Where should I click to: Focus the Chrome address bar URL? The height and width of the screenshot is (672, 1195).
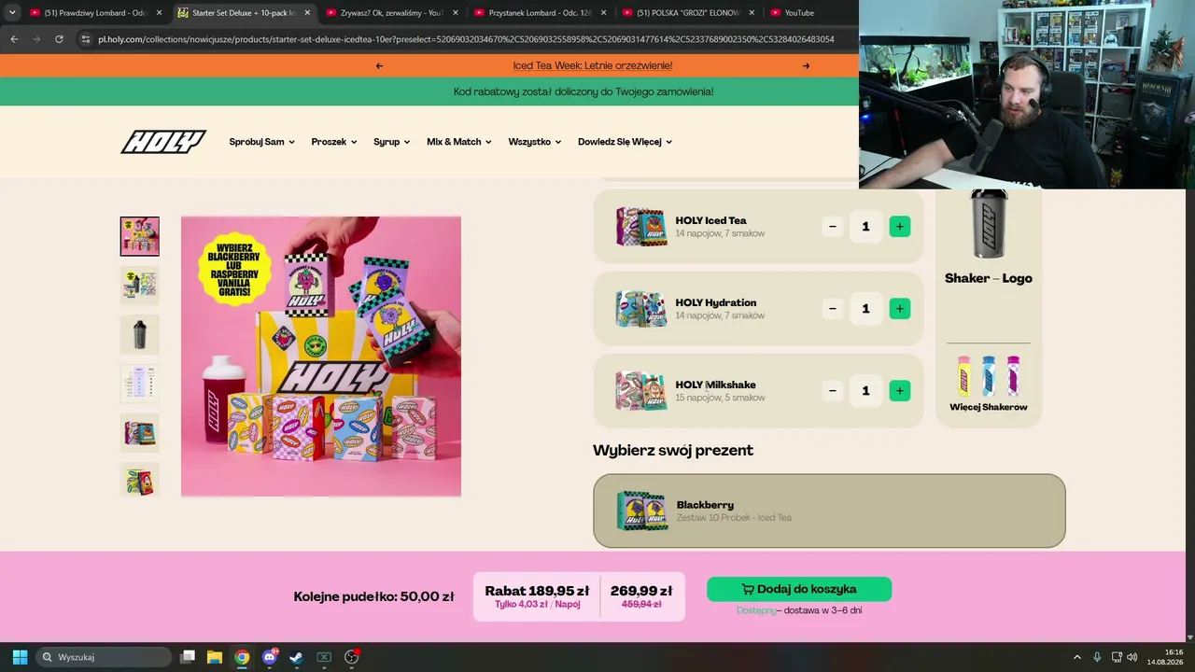[466, 39]
